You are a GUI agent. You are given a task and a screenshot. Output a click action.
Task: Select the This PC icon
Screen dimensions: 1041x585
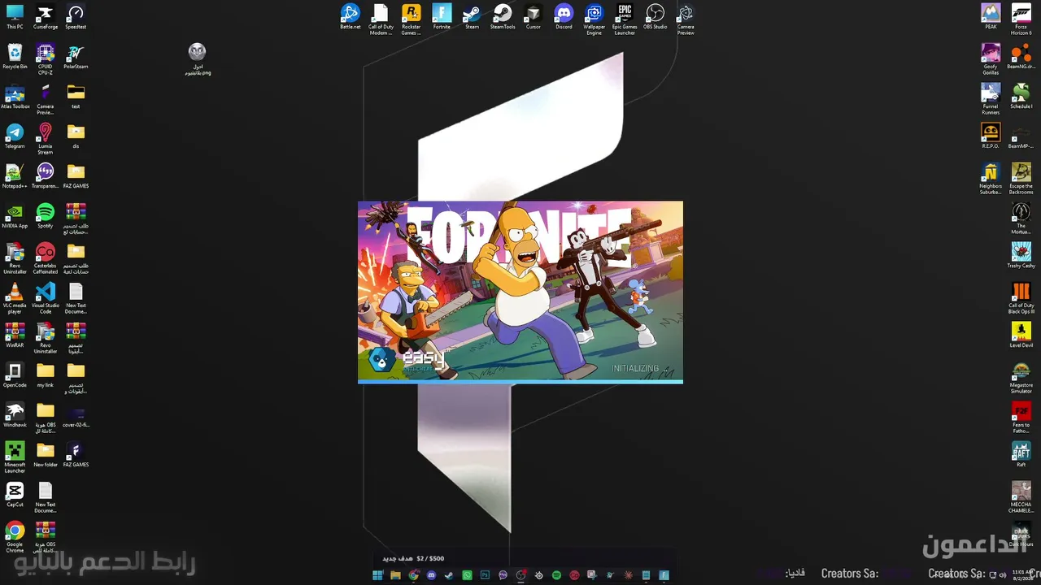15,17
